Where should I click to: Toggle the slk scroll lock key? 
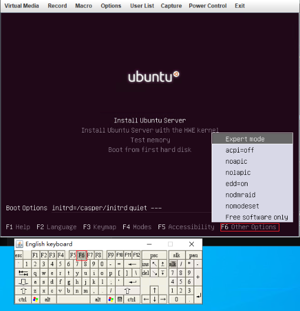[x=176, y=255]
